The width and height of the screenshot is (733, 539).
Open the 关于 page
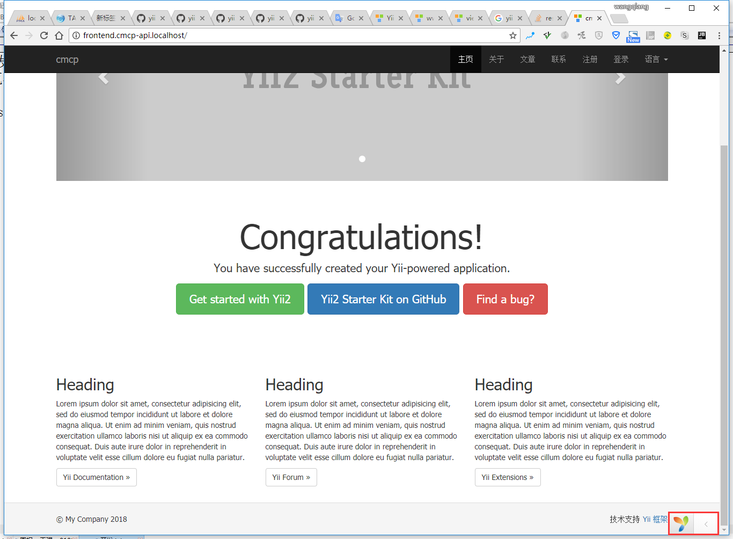tap(496, 59)
